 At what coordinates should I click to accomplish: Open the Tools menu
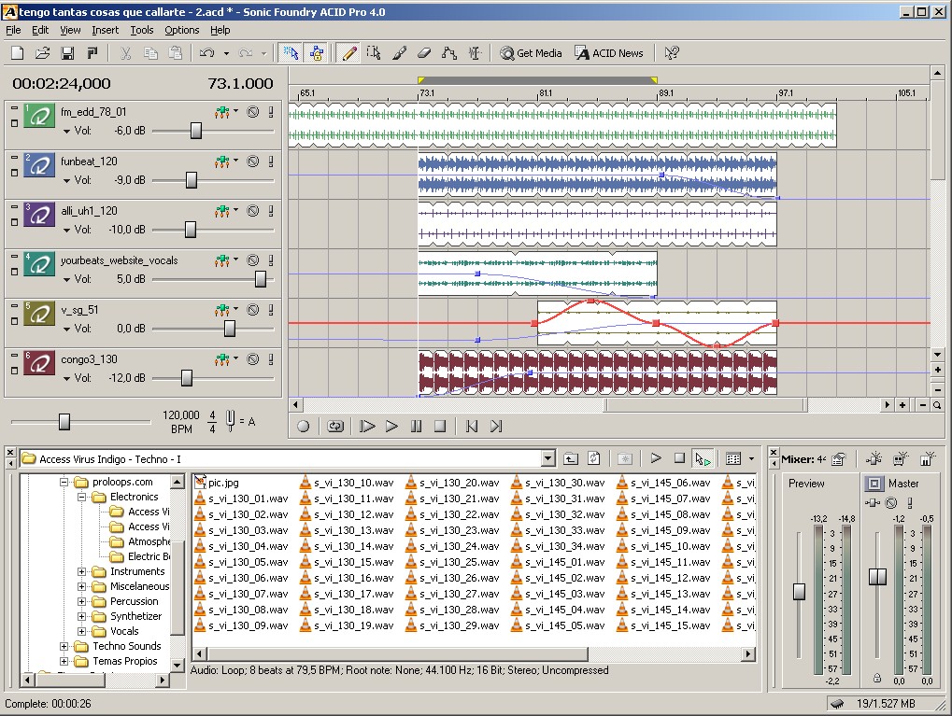(x=141, y=30)
